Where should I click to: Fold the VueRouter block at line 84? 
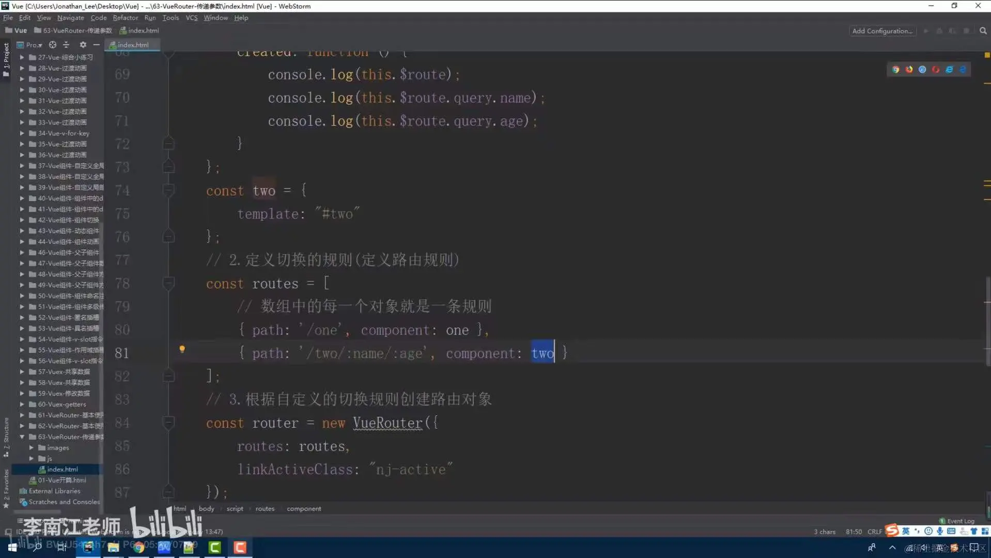(x=168, y=423)
